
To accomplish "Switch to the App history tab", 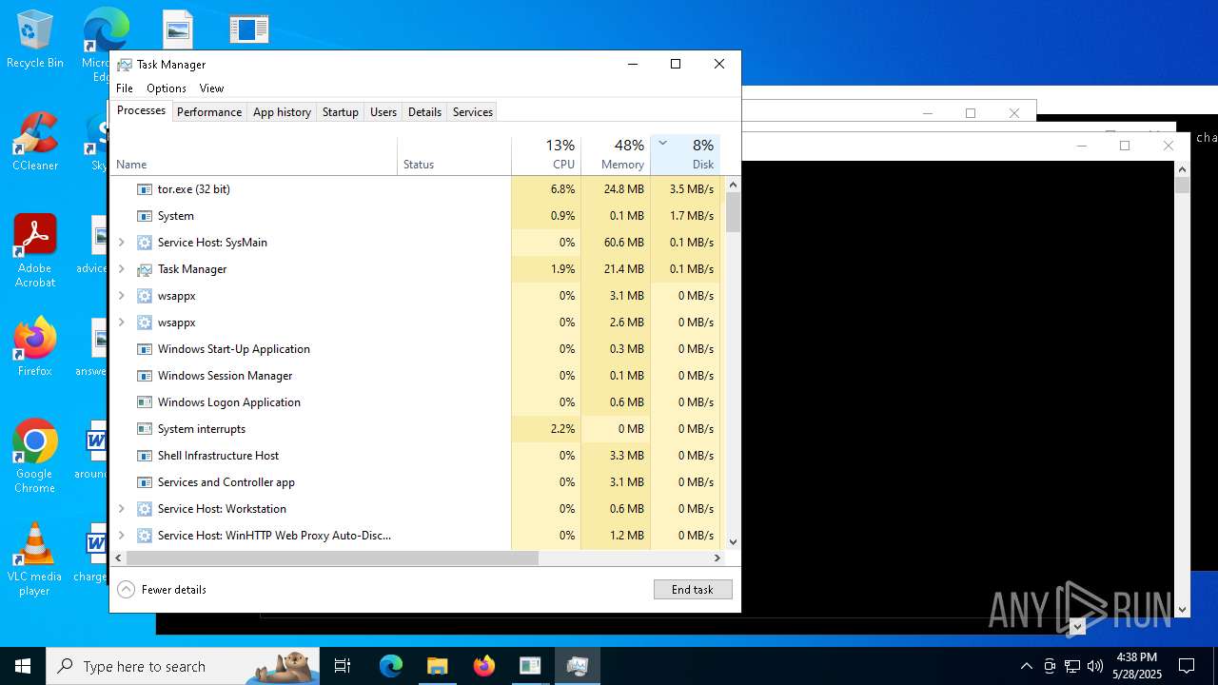I will coord(282,112).
